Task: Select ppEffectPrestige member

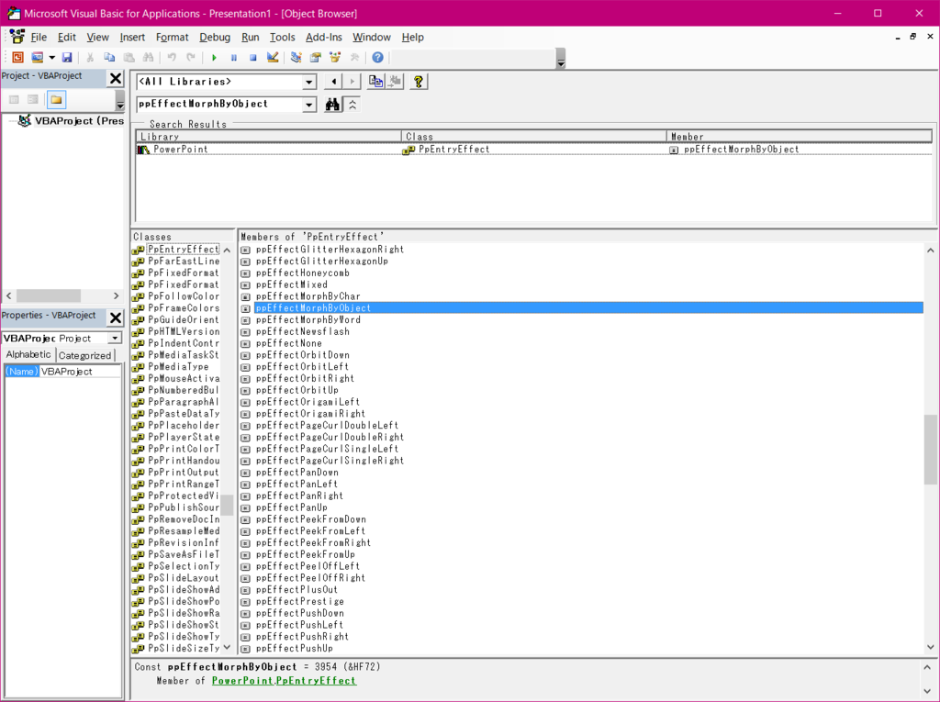Action: click(x=300, y=601)
